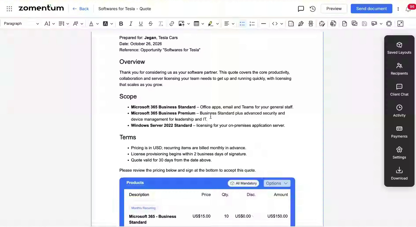Insert a hyperlink
416x227 pixels.
pyautogui.click(x=172, y=24)
